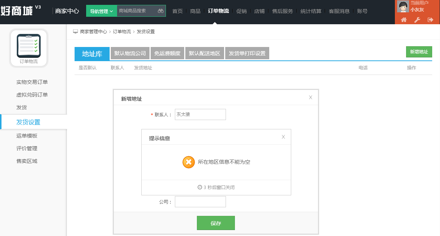Select the 发货单打印设置 tab
The width and height of the screenshot is (440, 236).
[247, 53]
